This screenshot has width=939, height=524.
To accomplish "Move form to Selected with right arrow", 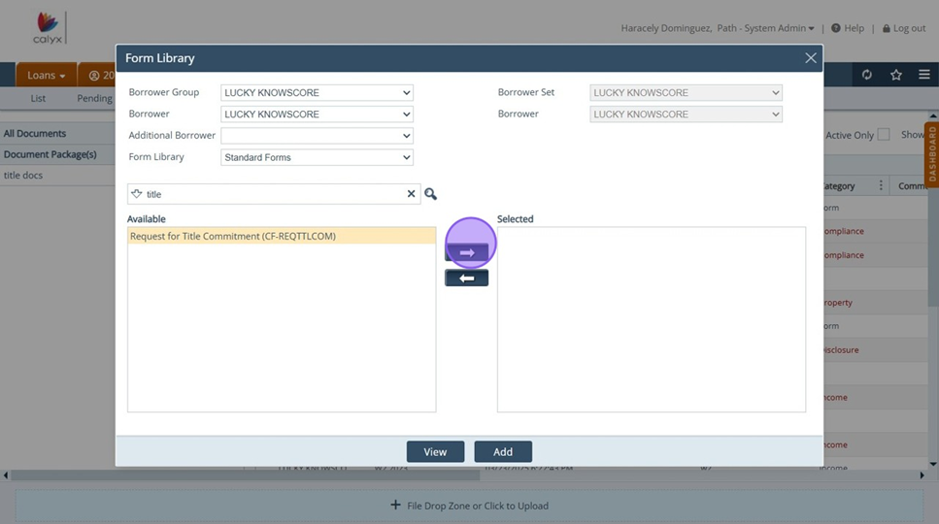I will pos(466,252).
